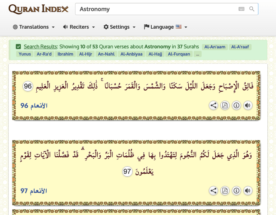This screenshot has height=215, width=276.
Task: Open the Translations dropdown
Action: (x=34, y=27)
